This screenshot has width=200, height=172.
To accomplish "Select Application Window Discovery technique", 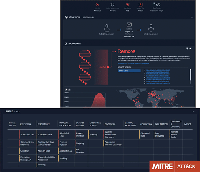I will [113, 143].
